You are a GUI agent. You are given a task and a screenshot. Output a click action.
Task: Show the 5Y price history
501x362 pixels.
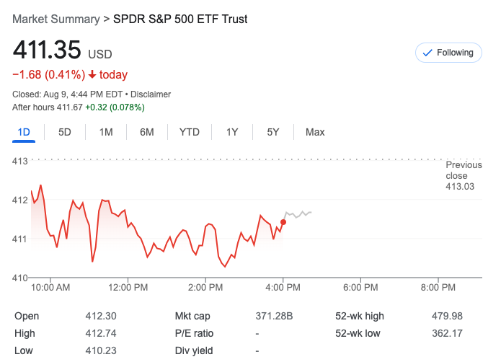point(273,132)
